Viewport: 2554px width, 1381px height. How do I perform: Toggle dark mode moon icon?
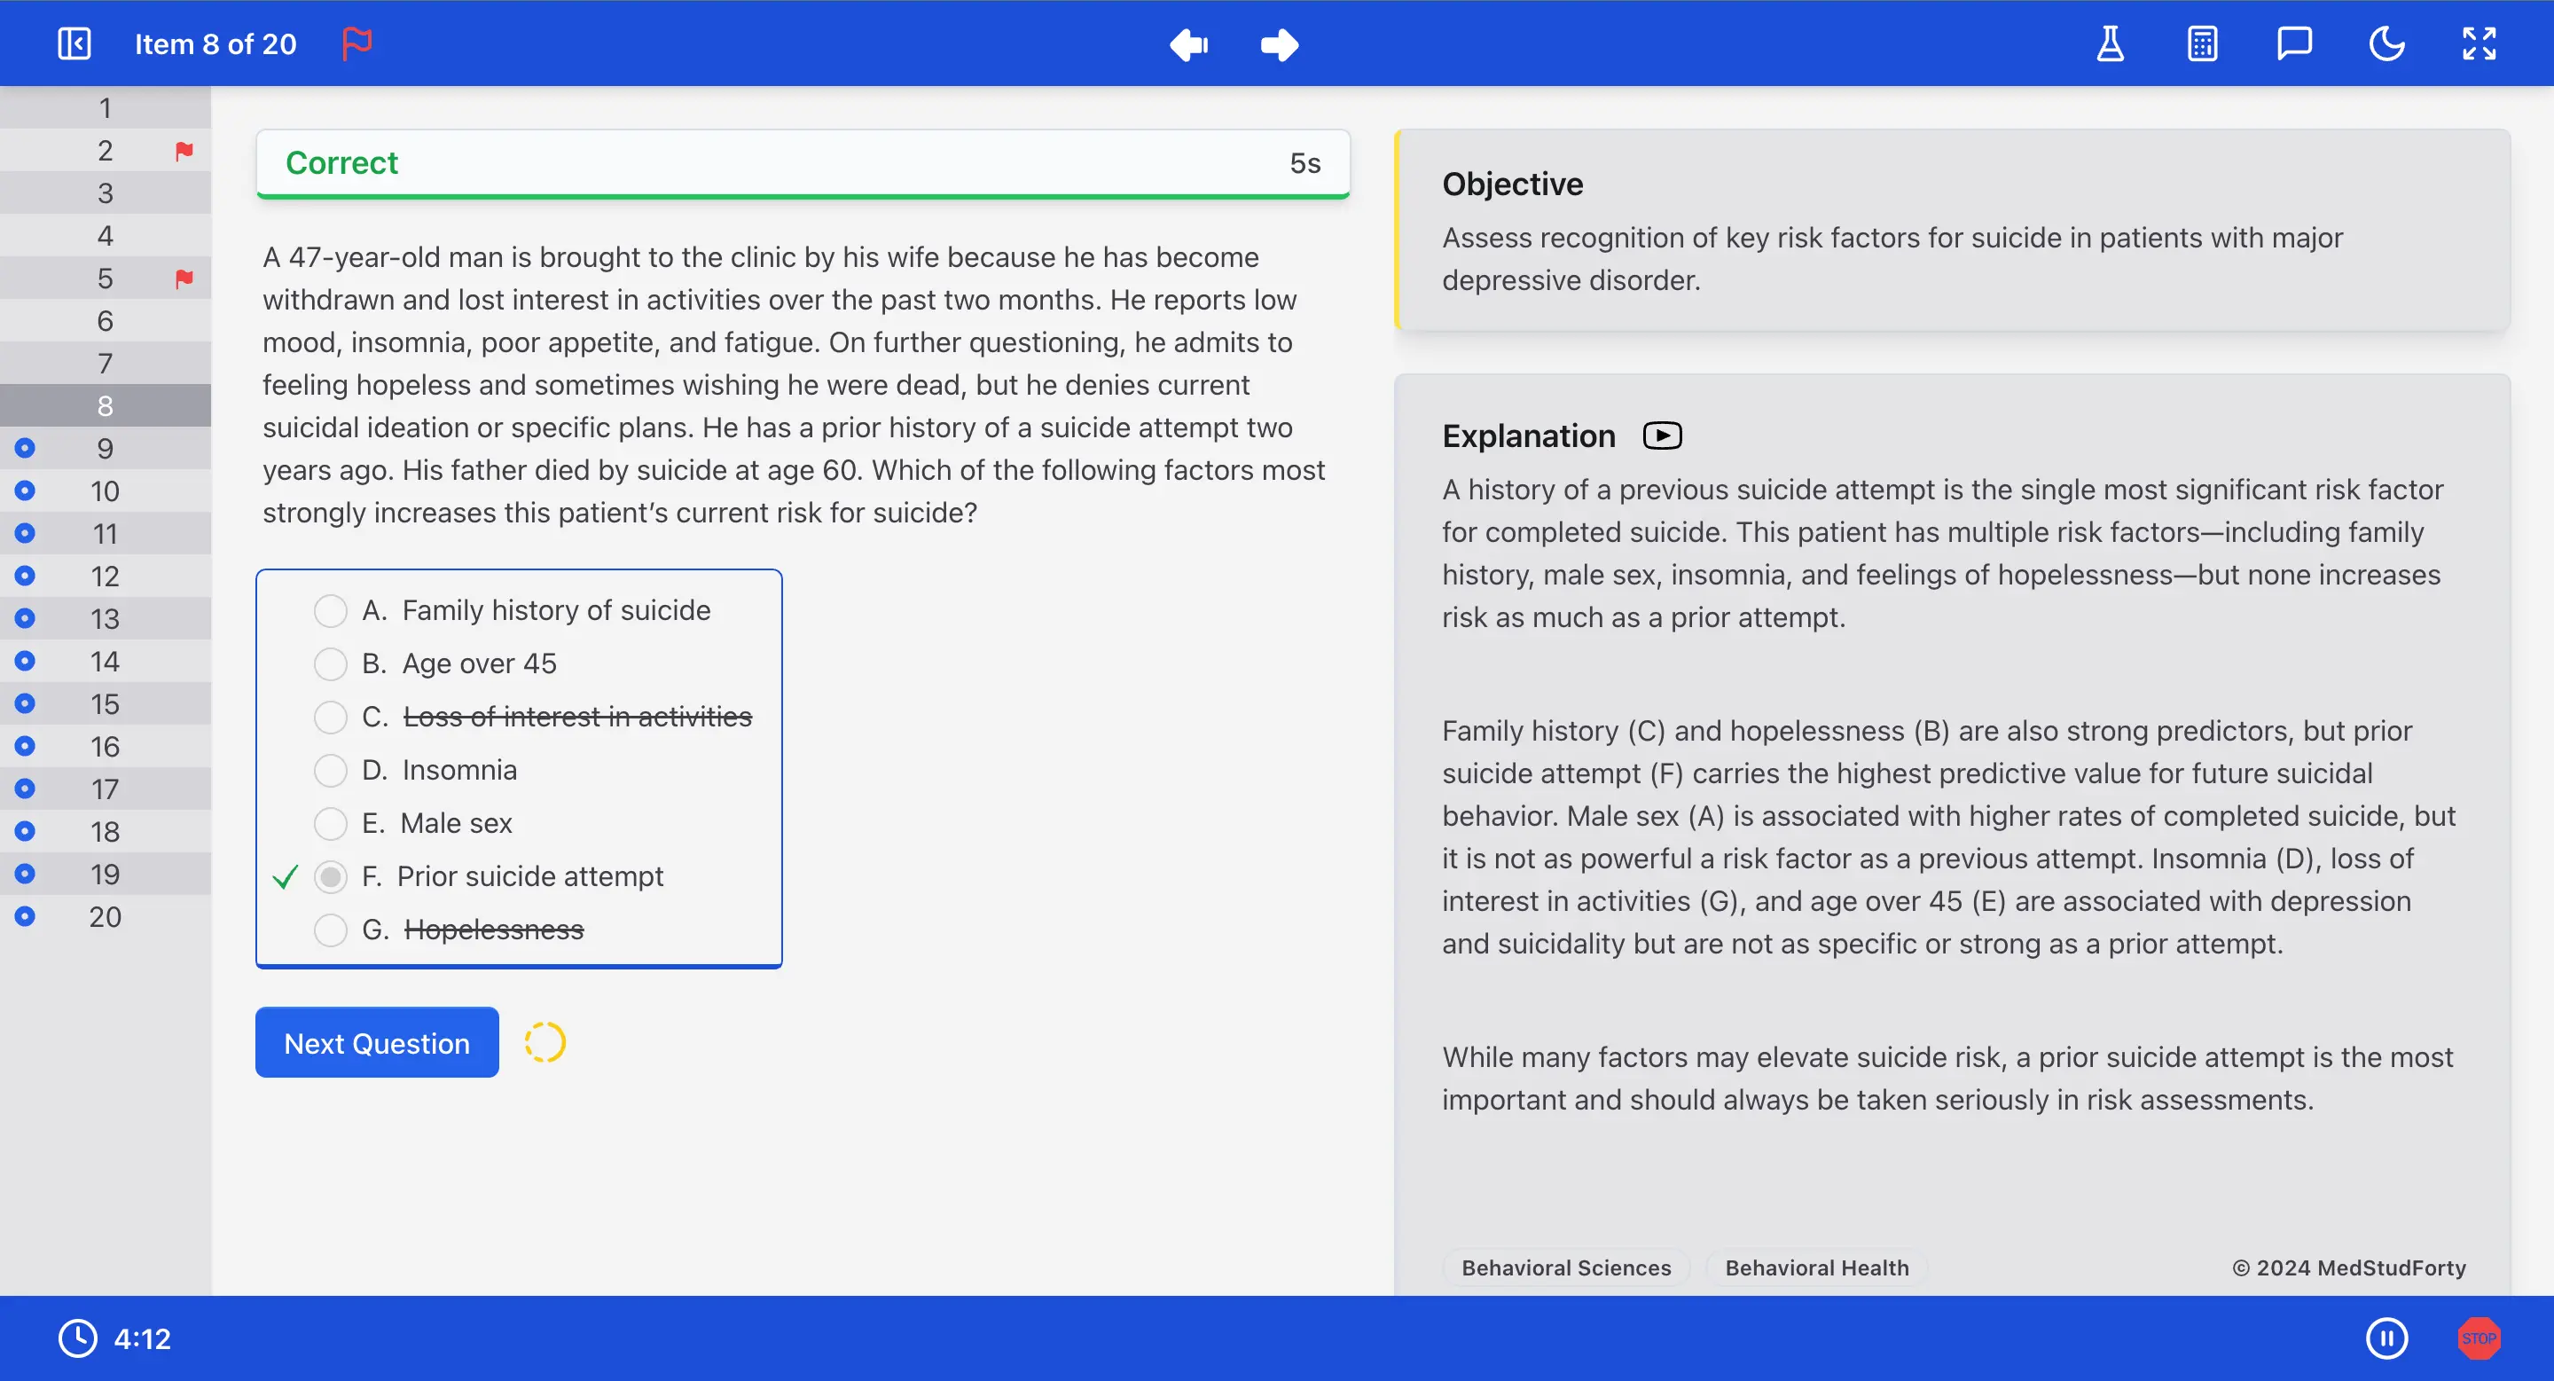(2386, 43)
